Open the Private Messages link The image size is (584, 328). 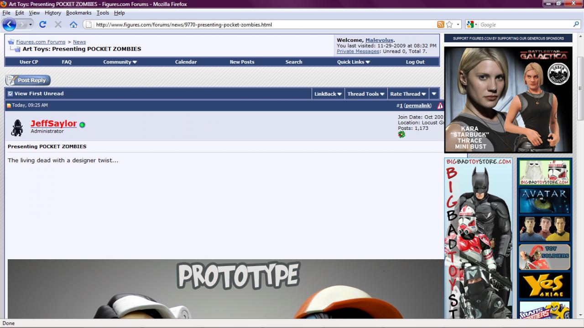tap(358, 51)
